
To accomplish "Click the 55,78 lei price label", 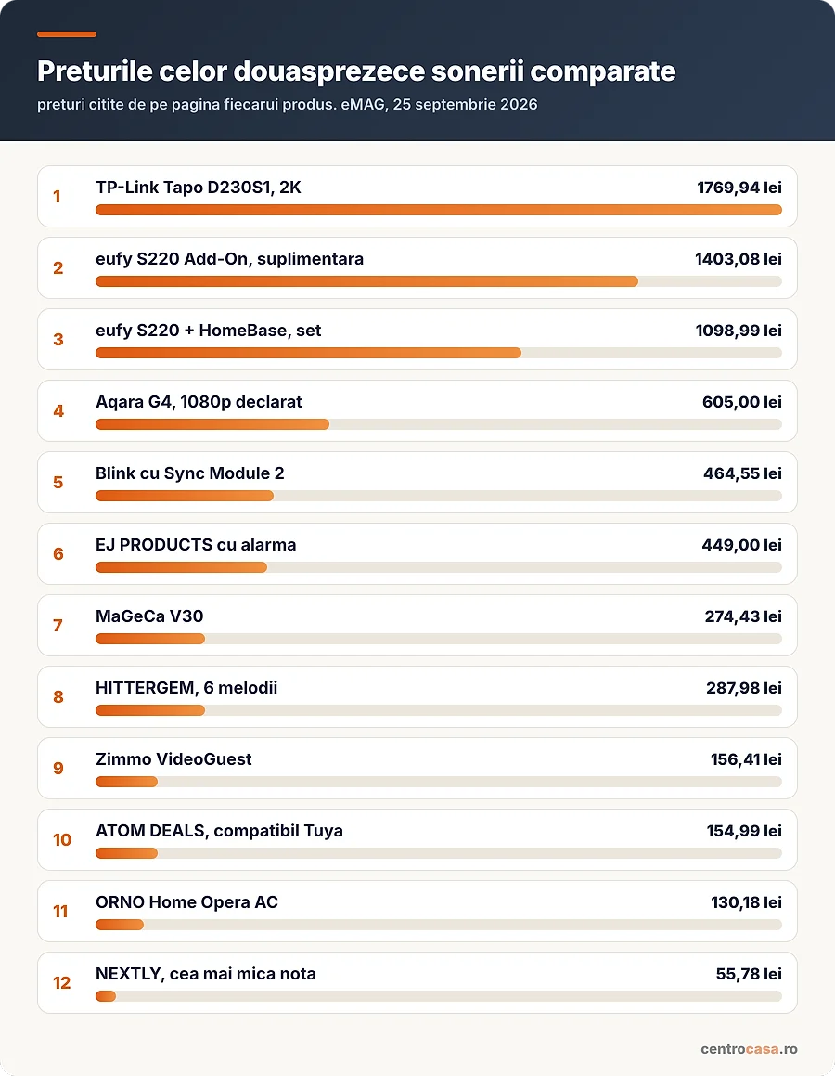I will [749, 974].
